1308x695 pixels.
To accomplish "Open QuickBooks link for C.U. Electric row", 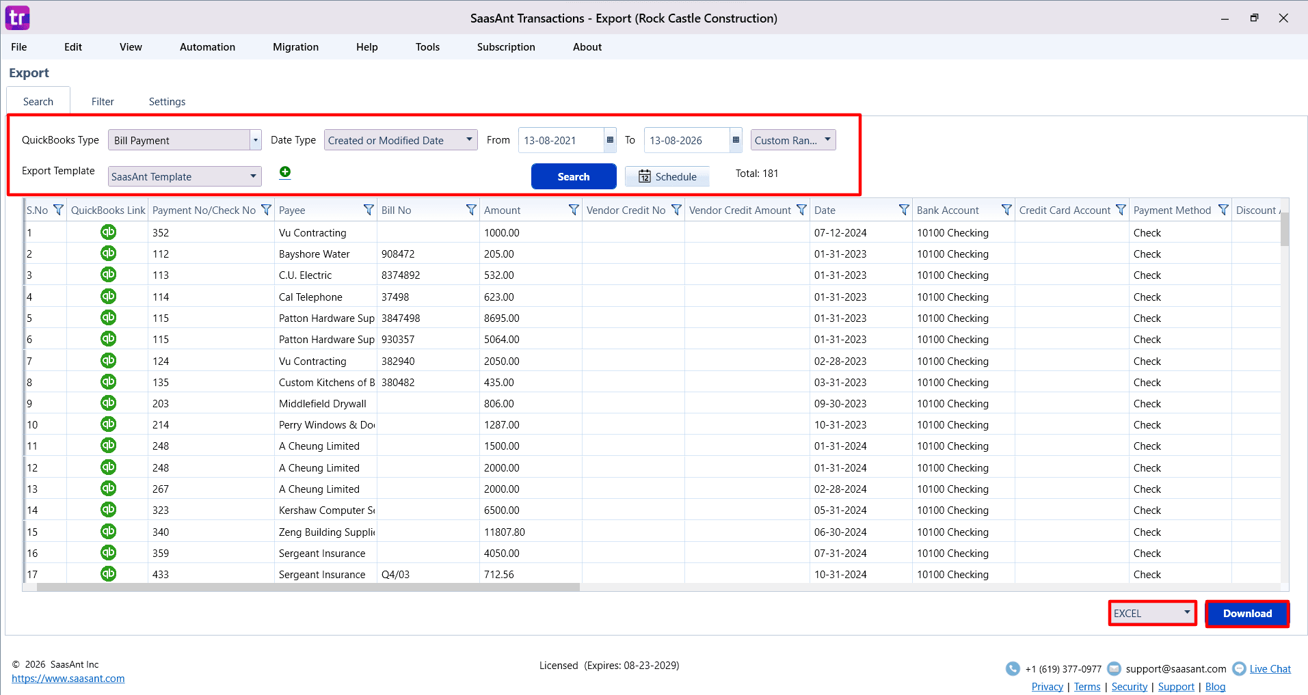I will coord(108,275).
